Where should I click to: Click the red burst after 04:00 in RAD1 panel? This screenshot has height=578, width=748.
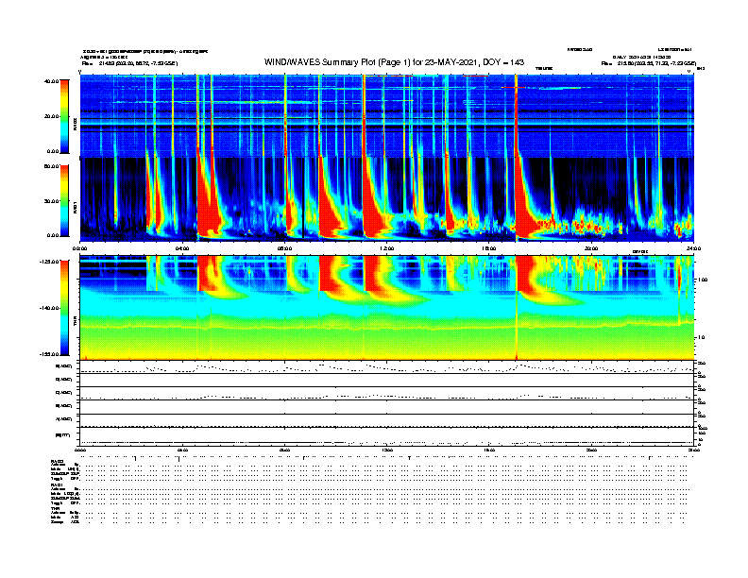pos(208,205)
